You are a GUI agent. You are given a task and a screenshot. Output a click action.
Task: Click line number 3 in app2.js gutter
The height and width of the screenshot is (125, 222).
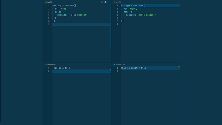[x=117, y=12]
